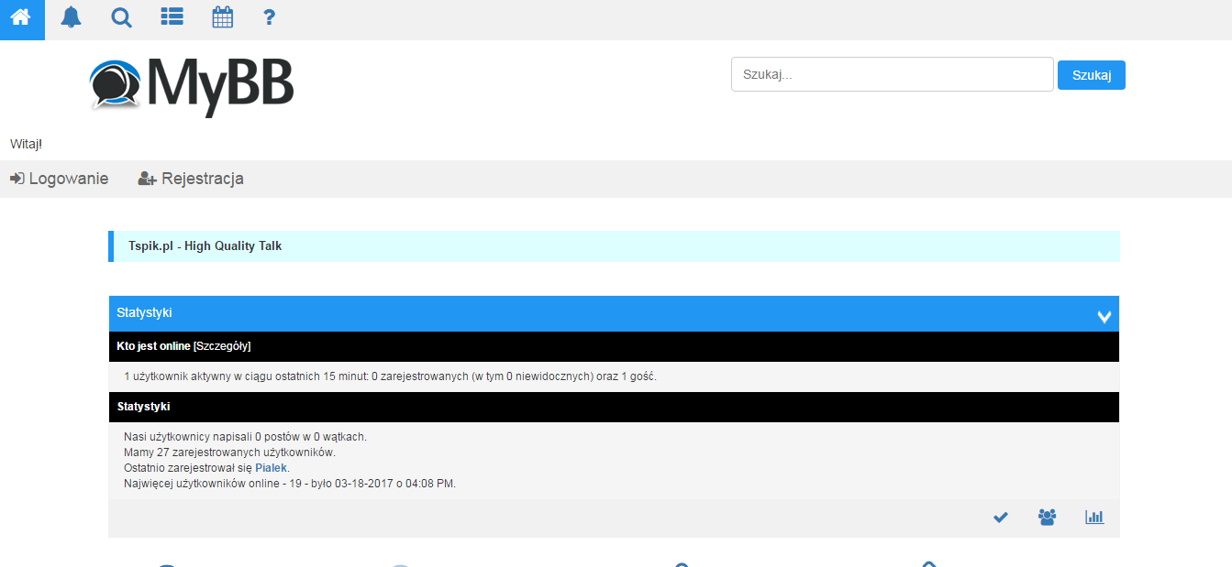Screen dimensions: 1232x567
Task: Click the Witaj! greeting text
Action: pos(26,144)
